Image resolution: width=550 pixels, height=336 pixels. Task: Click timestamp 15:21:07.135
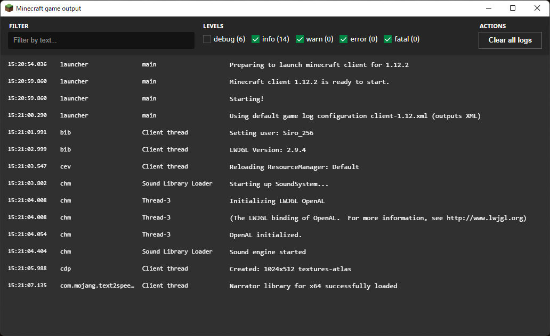(x=27, y=285)
